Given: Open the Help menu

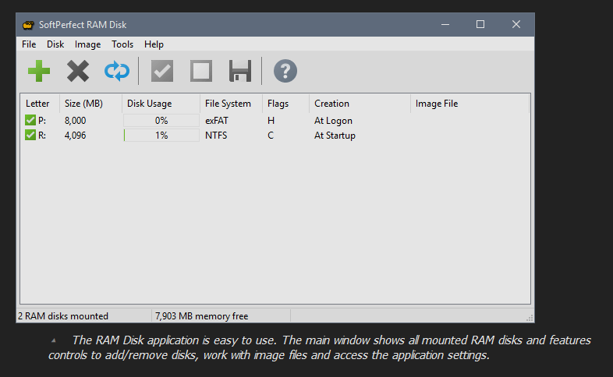Looking at the screenshot, I should [154, 44].
